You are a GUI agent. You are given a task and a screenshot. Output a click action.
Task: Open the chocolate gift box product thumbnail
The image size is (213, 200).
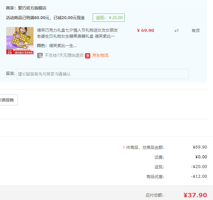tap(20, 41)
